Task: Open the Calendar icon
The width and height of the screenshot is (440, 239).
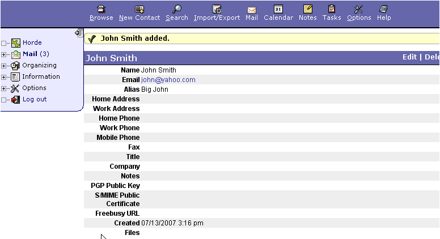Action: 278,8
